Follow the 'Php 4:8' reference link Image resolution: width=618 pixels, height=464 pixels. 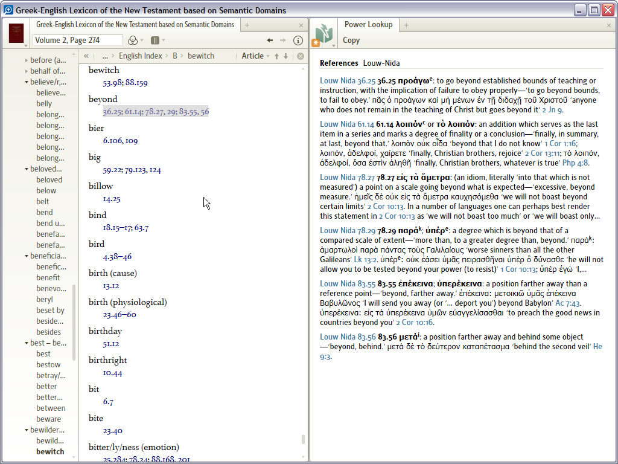[575, 163]
